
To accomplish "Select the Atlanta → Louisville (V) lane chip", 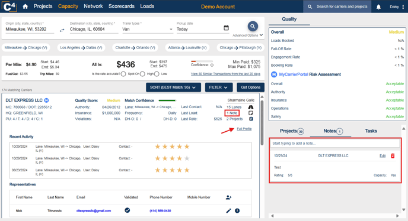I will (x=187, y=48).
